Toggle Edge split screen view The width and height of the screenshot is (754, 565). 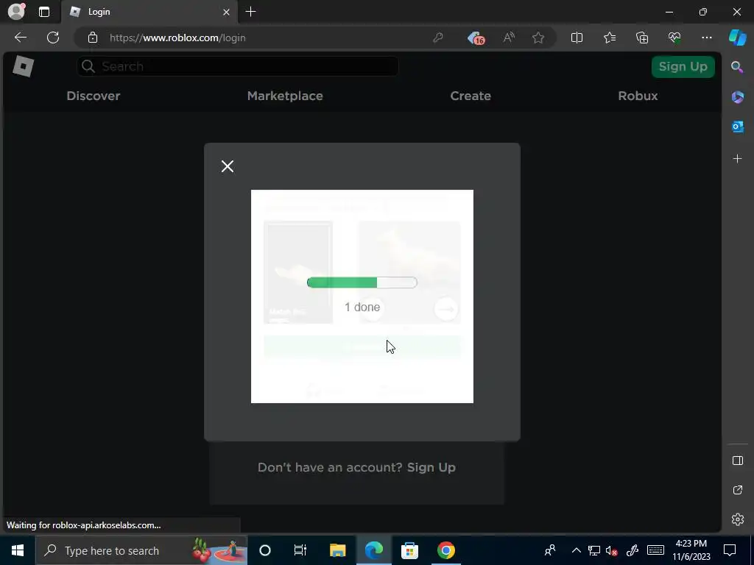point(577,38)
